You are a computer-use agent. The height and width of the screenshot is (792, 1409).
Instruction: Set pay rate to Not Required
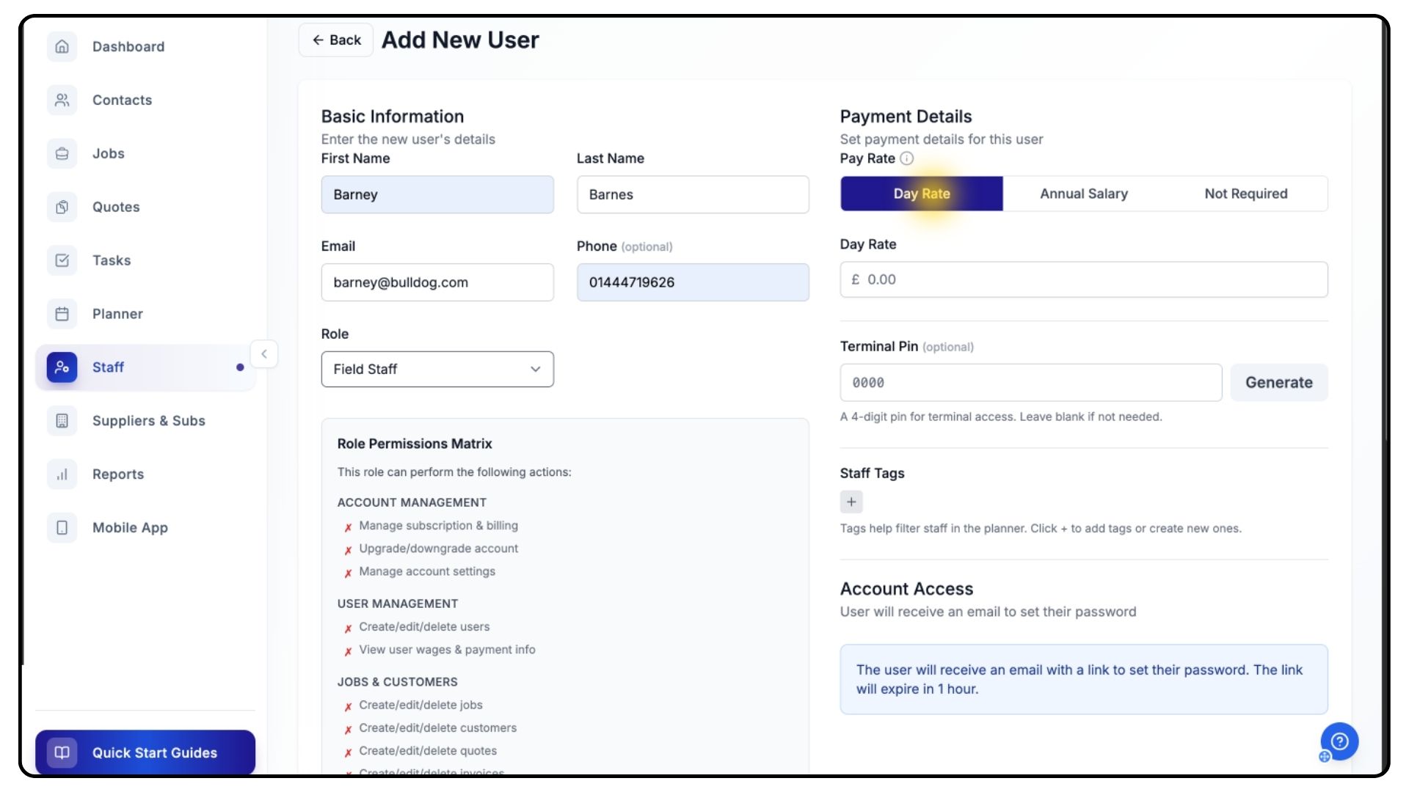[1246, 194]
